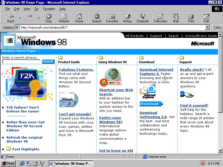Click the blue Download arrow button
The width and height of the screenshot is (223, 167).
(x=151, y=104)
